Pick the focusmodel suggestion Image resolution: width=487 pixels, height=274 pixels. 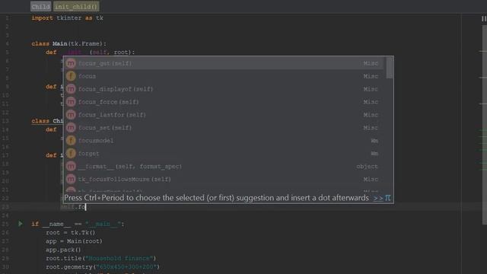tap(224, 141)
